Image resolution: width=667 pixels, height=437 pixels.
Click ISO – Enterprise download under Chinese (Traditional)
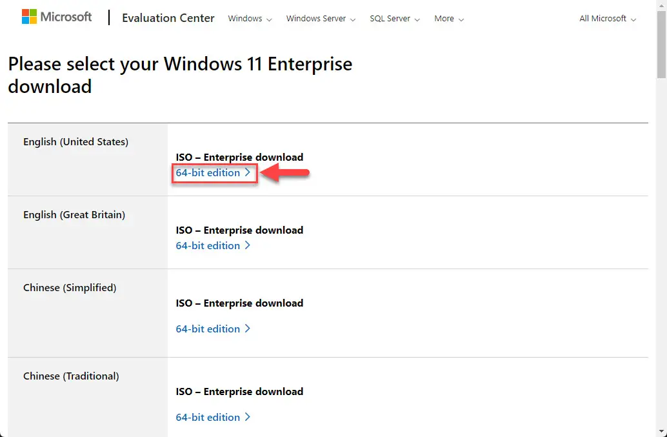point(239,391)
